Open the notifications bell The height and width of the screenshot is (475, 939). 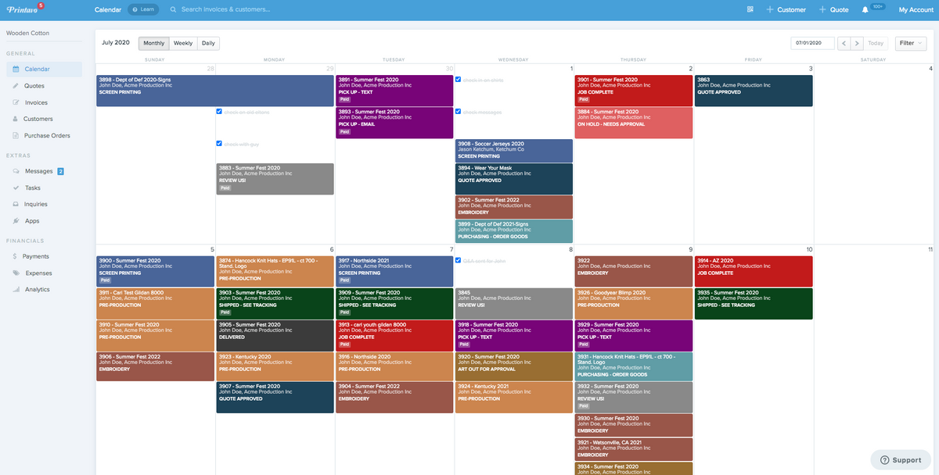pos(865,9)
